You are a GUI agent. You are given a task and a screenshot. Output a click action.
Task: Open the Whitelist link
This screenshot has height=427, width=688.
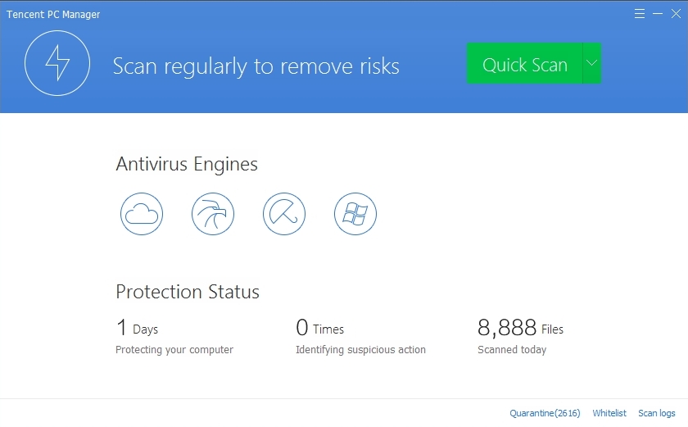(609, 413)
